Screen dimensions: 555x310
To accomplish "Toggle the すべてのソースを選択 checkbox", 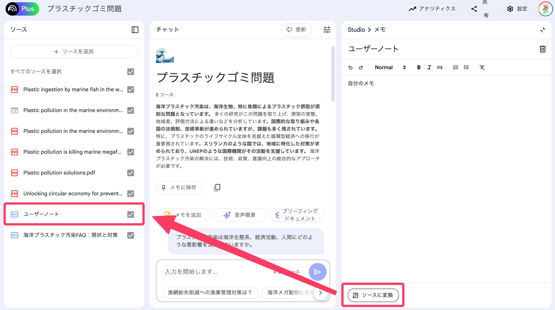I will 131,72.
